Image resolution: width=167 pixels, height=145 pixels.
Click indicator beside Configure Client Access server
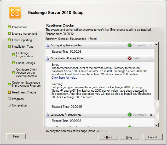[x=14, y=73]
